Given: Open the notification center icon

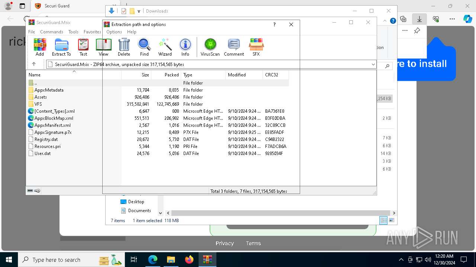Looking at the screenshot, I should coord(464,260).
